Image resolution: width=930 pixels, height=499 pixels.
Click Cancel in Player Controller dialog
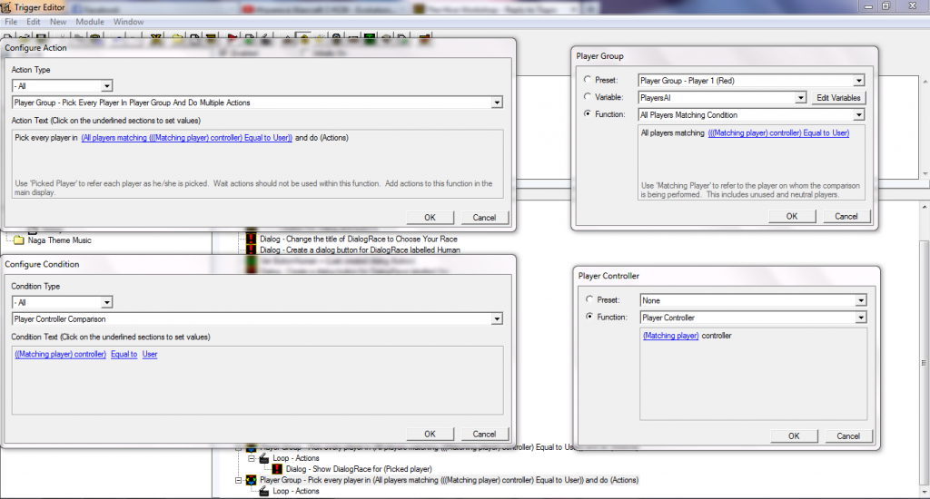pyautogui.click(x=848, y=435)
